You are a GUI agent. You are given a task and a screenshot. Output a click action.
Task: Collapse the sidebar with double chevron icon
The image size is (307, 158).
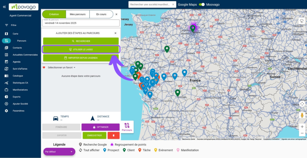click(4, 7)
